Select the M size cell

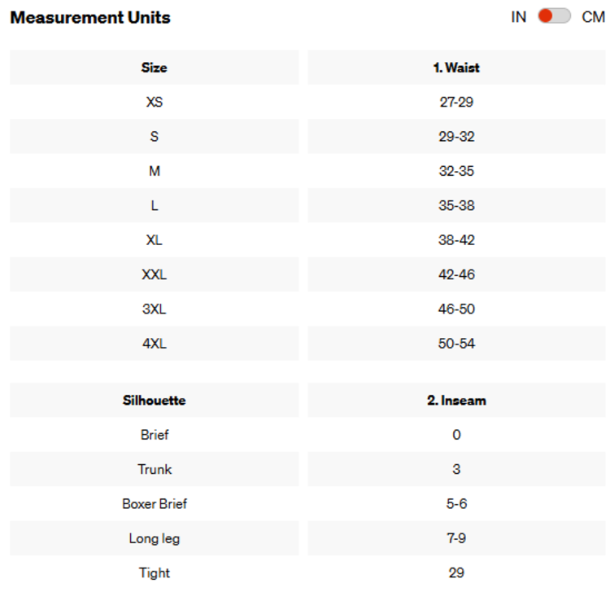tap(154, 171)
